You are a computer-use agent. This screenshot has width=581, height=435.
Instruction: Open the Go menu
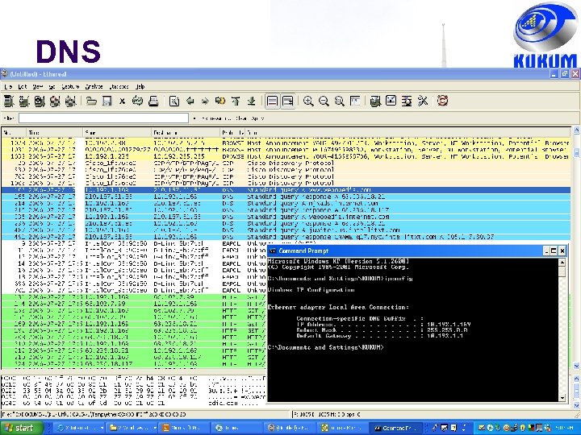pyautogui.click(x=52, y=86)
